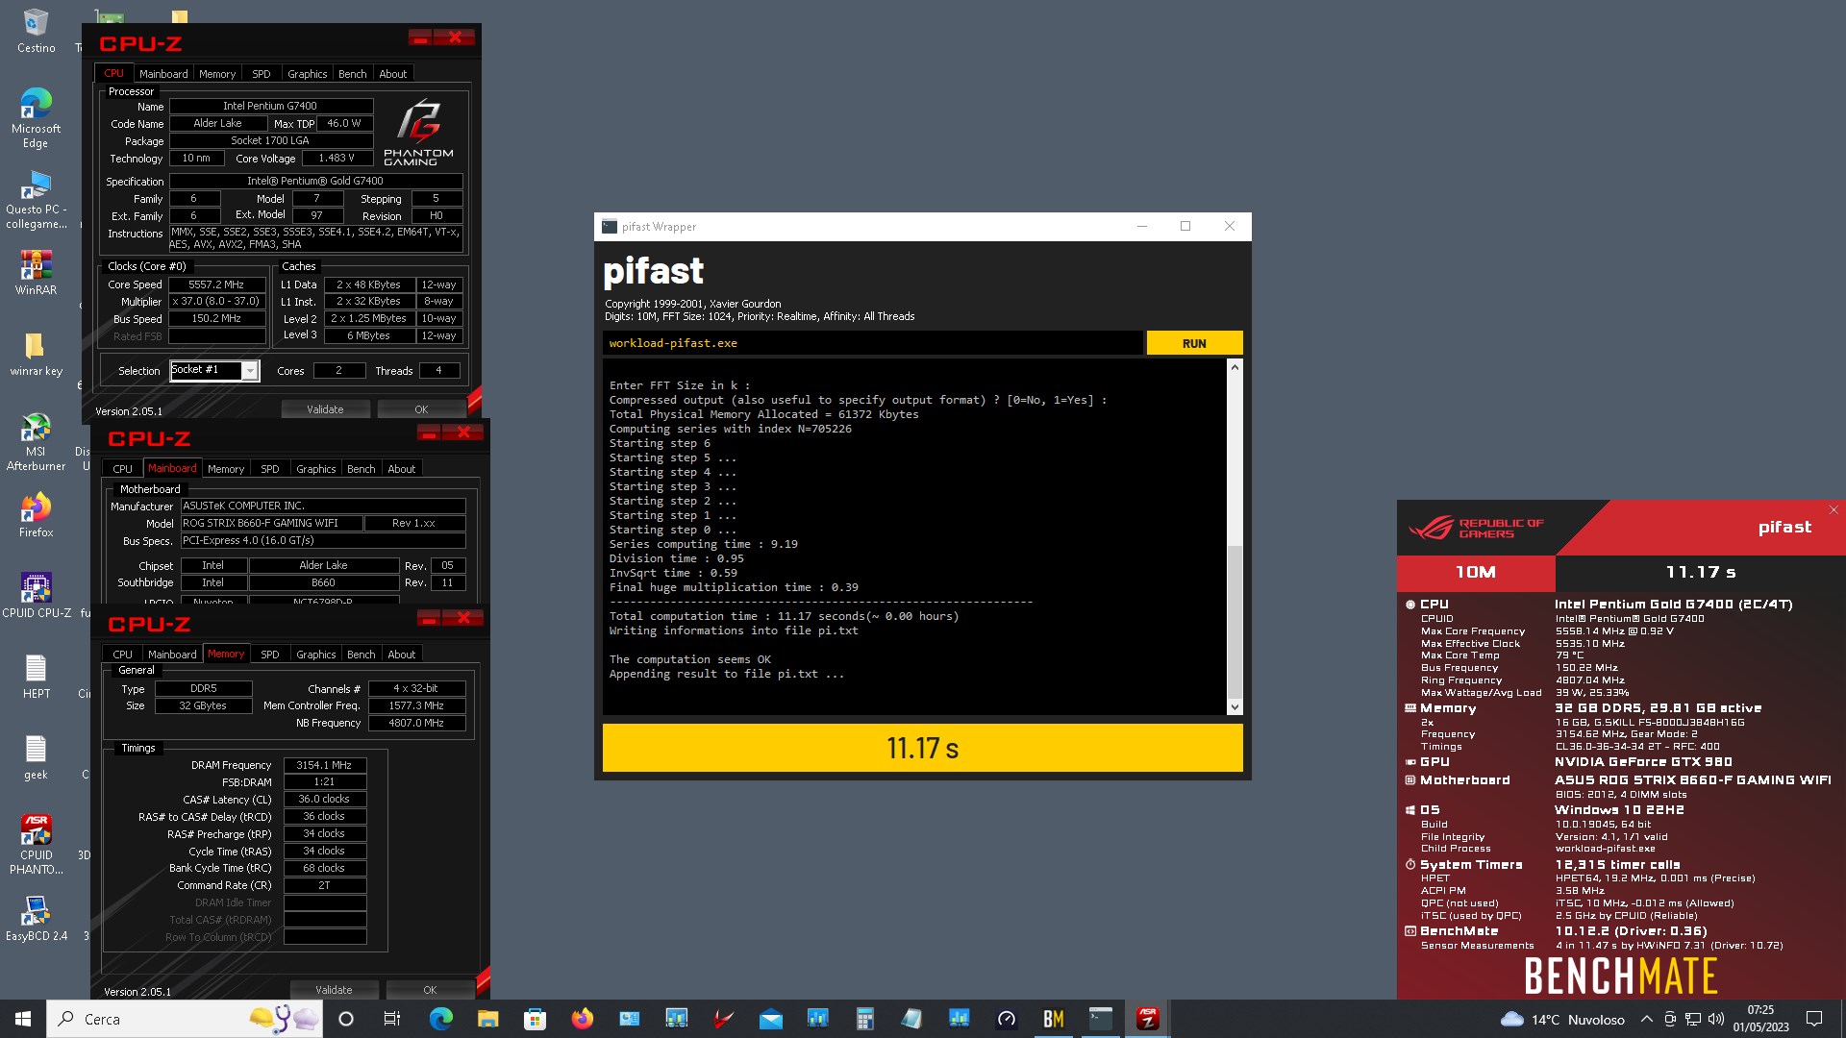Select About tab in top CPU-Z window

pyautogui.click(x=392, y=74)
